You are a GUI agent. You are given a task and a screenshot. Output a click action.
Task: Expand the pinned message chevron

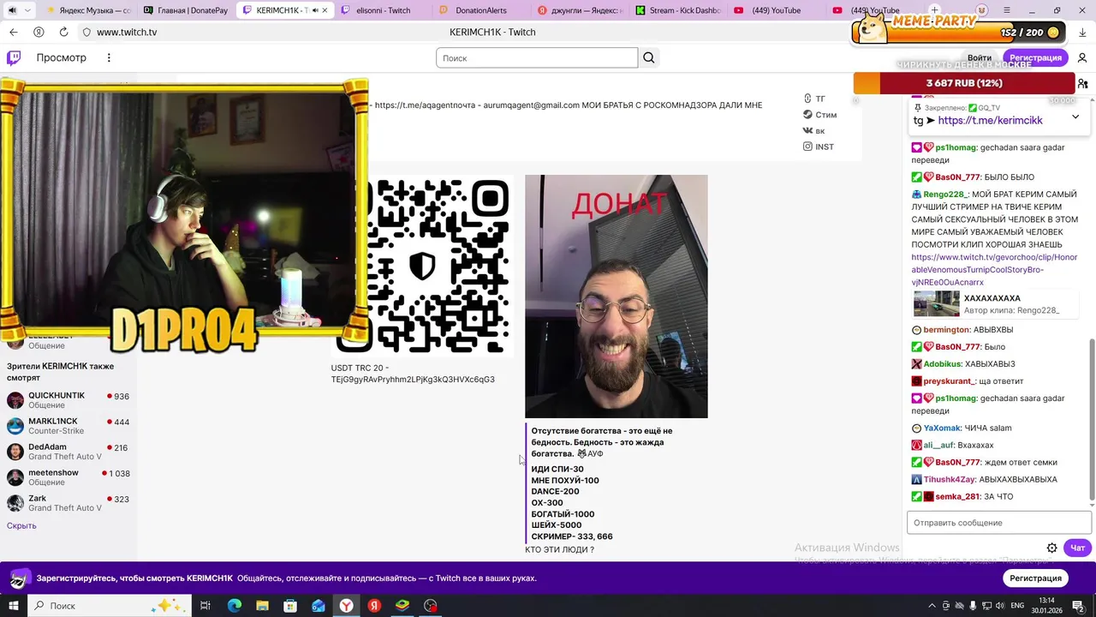point(1075,117)
